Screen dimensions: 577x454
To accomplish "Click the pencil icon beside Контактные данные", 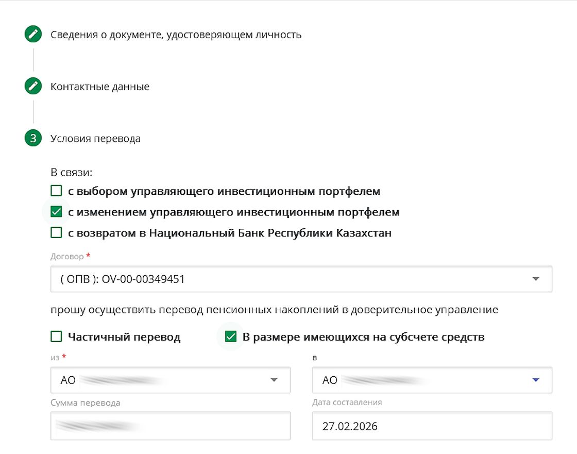I will point(33,87).
